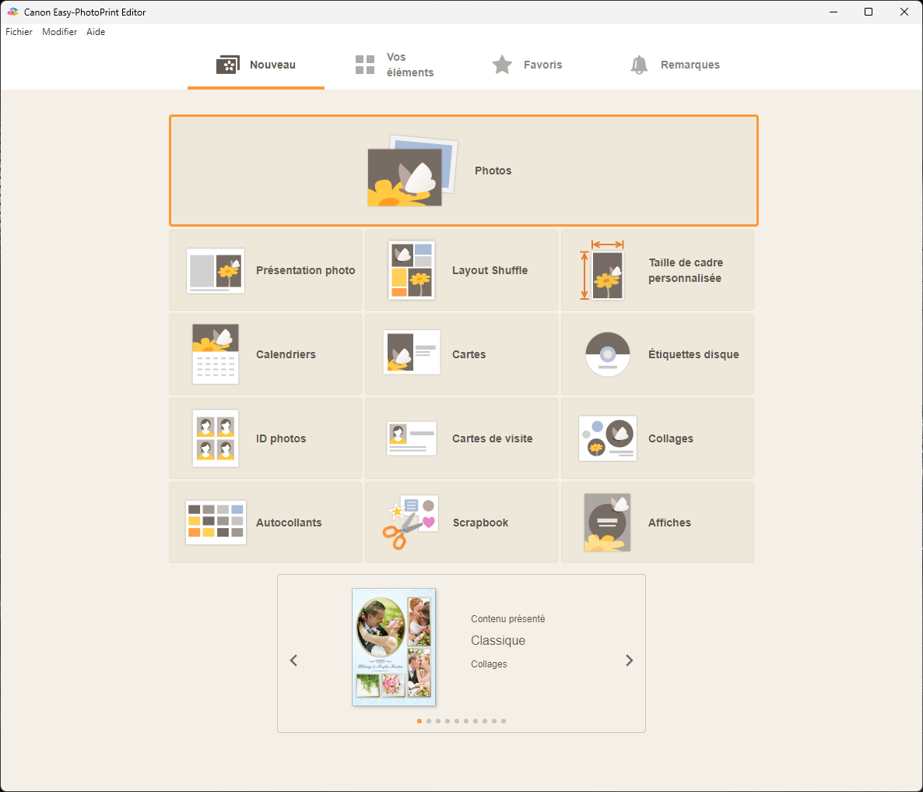This screenshot has height=792, width=923.
Task: Open the Remarques tab
Action: [x=675, y=65]
